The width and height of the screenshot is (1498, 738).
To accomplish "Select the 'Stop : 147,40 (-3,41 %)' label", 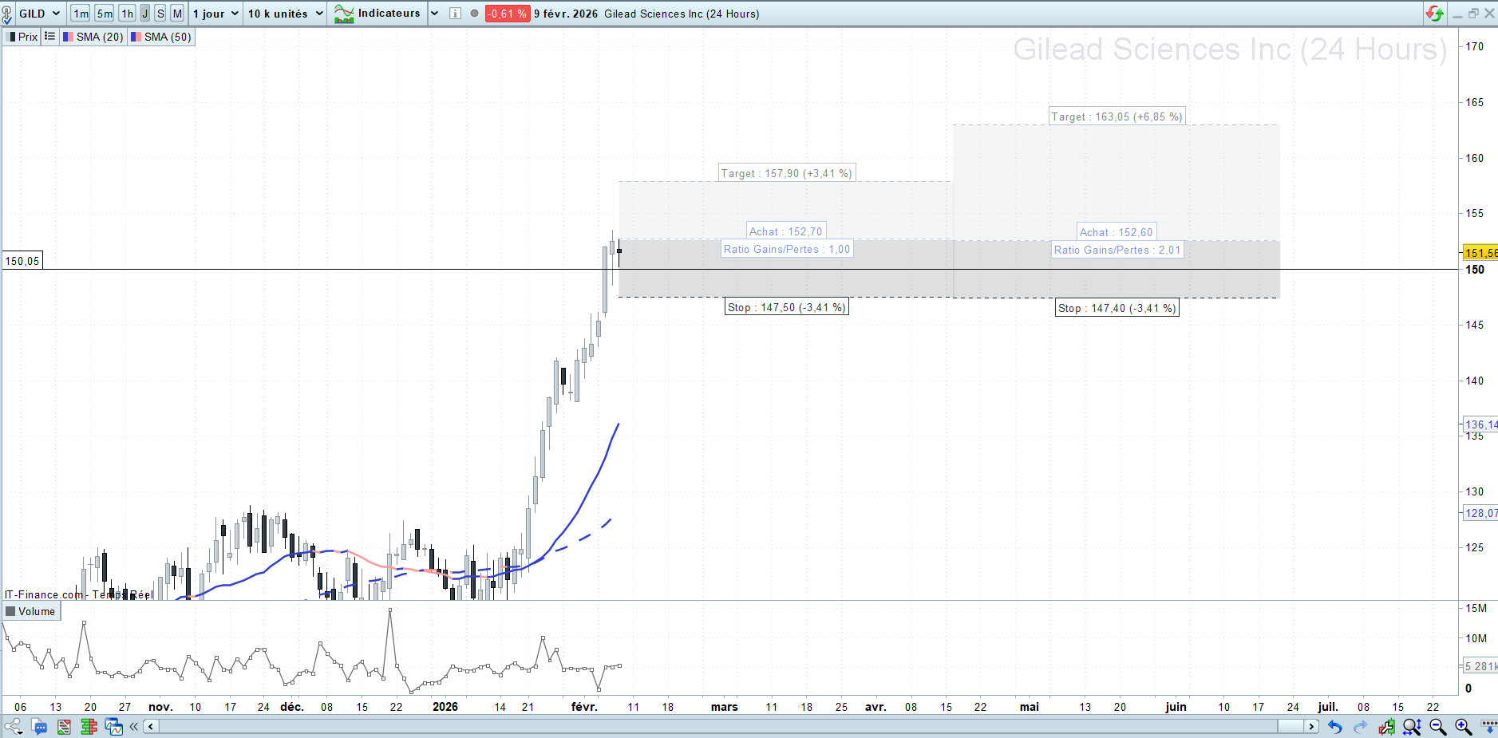I will click(1117, 308).
